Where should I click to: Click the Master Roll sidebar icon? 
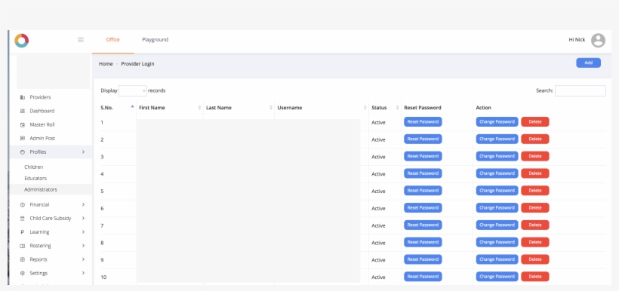(x=23, y=125)
